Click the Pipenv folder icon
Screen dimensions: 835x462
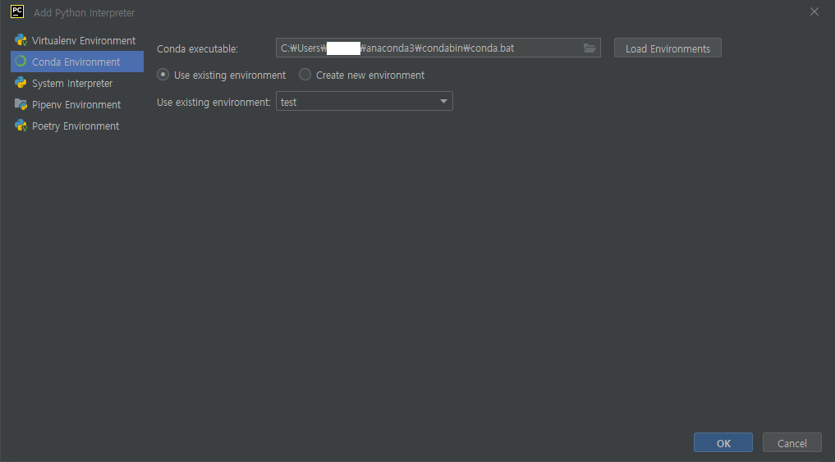[x=21, y=104]
